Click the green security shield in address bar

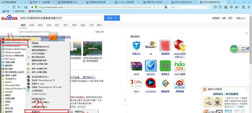(36, 7)
